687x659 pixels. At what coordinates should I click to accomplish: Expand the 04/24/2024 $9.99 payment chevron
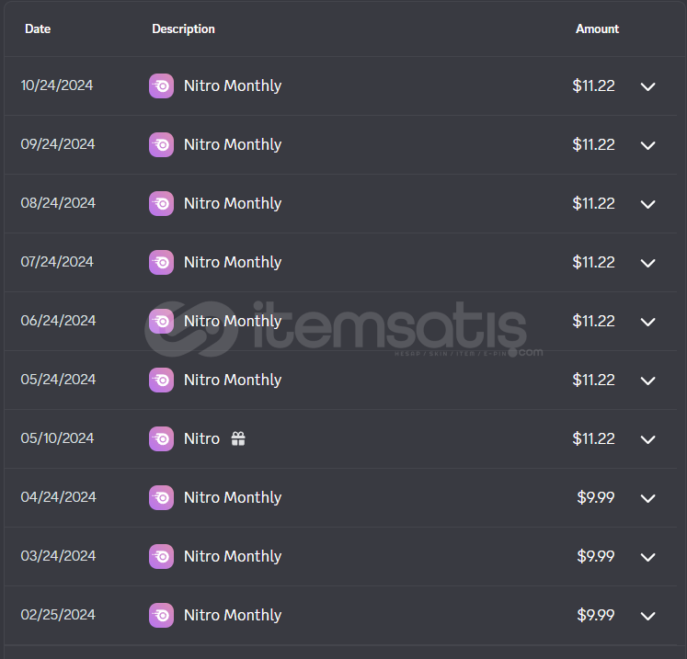click(x=648, y=498)
